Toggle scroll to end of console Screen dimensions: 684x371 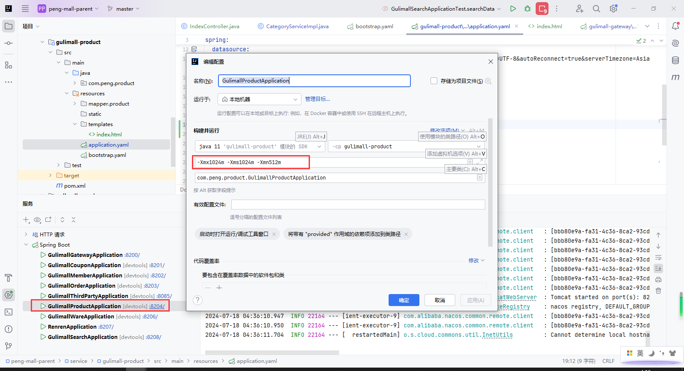[x=658, y=268]
